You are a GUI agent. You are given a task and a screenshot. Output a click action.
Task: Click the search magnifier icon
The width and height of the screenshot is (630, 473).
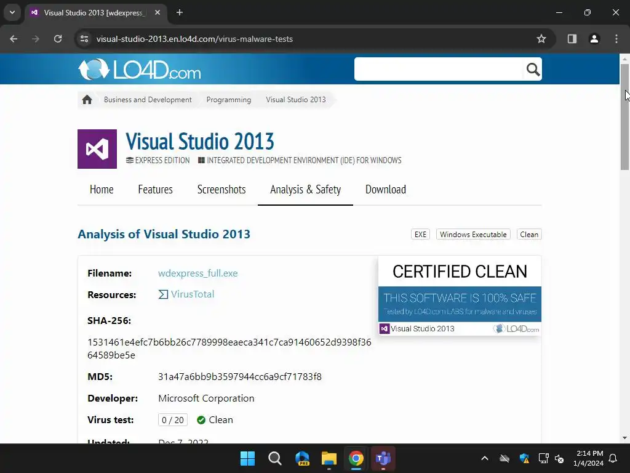[x=533, y=69]
